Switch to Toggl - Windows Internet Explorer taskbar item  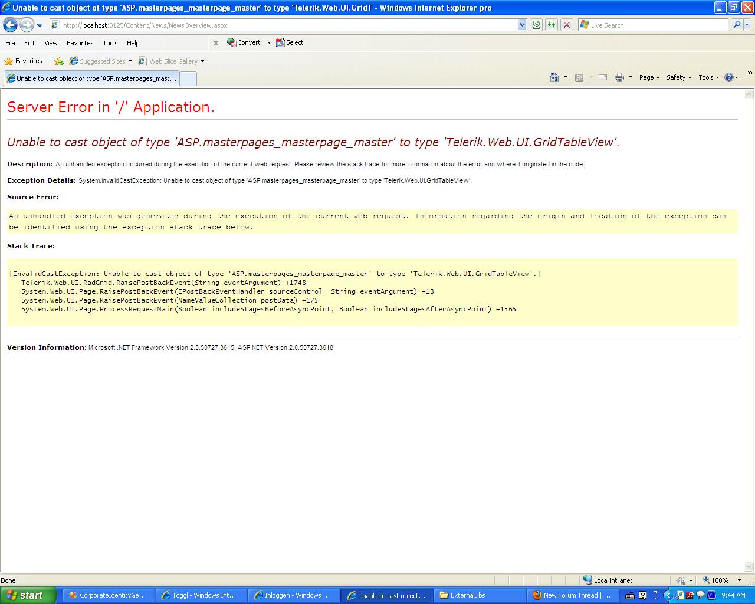[x=201, y=595]
